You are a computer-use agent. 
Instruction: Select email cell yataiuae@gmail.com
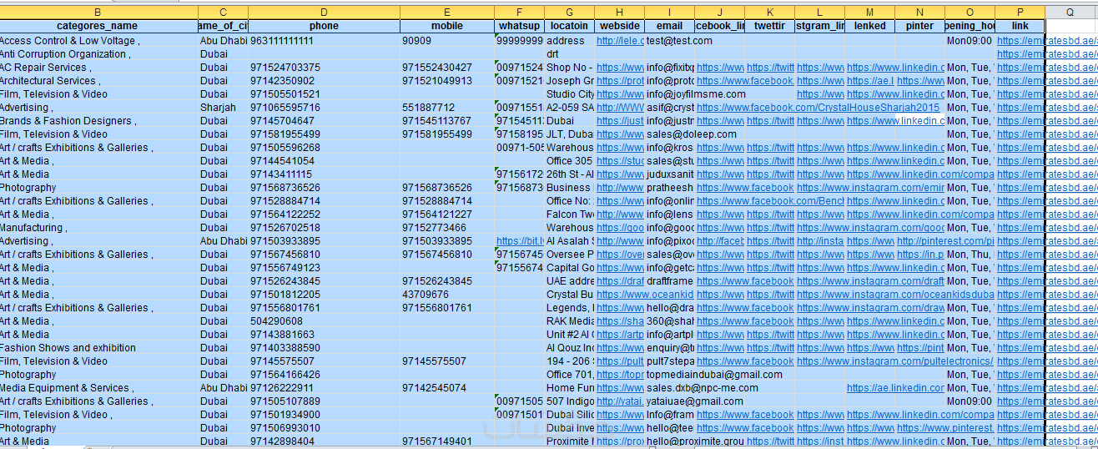pos(694,401)
